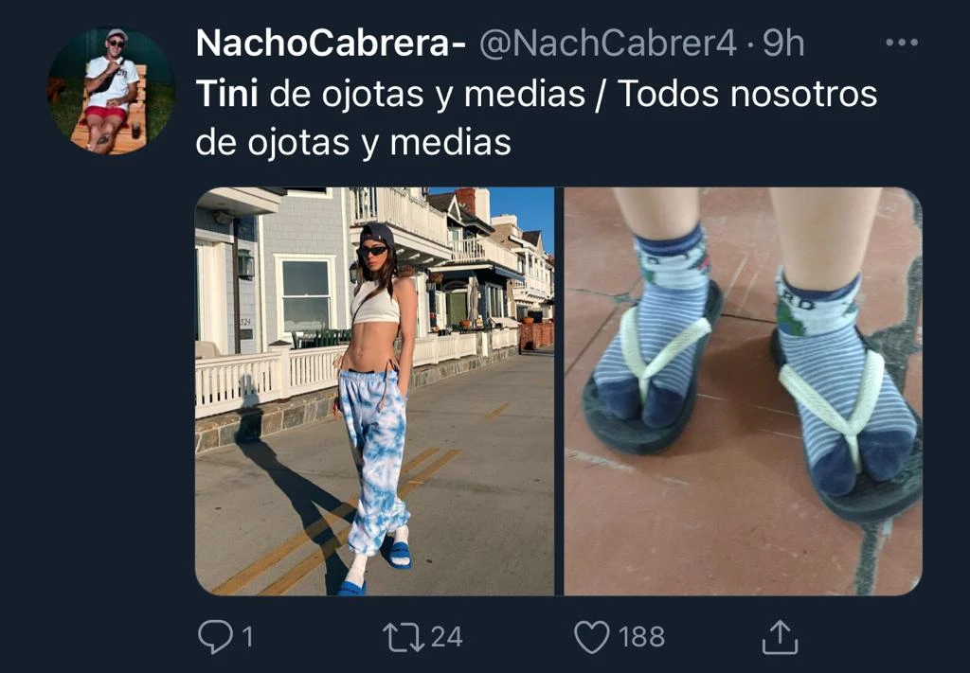Viewport: 970px width, 673px height.
Task: Click the backwards cap on the woman's head
Action: pos(378,235)
